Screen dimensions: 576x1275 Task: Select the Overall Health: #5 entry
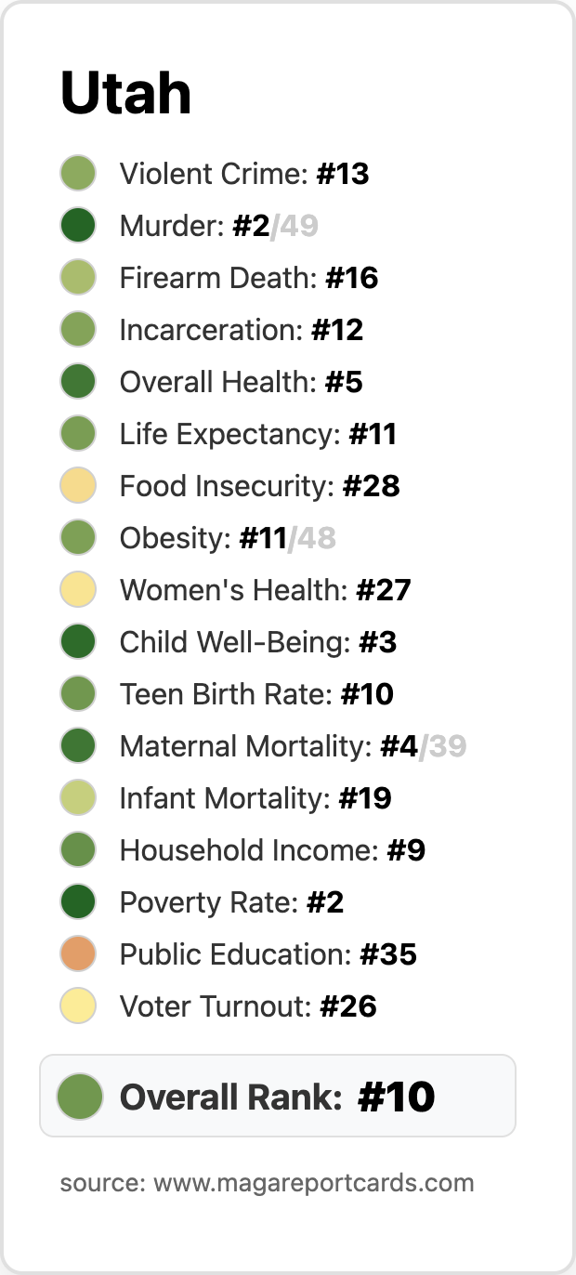[242, 382]
